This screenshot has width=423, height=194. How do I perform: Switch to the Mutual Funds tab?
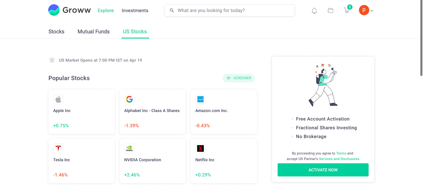pyautogui.click(x=94, y=32)
